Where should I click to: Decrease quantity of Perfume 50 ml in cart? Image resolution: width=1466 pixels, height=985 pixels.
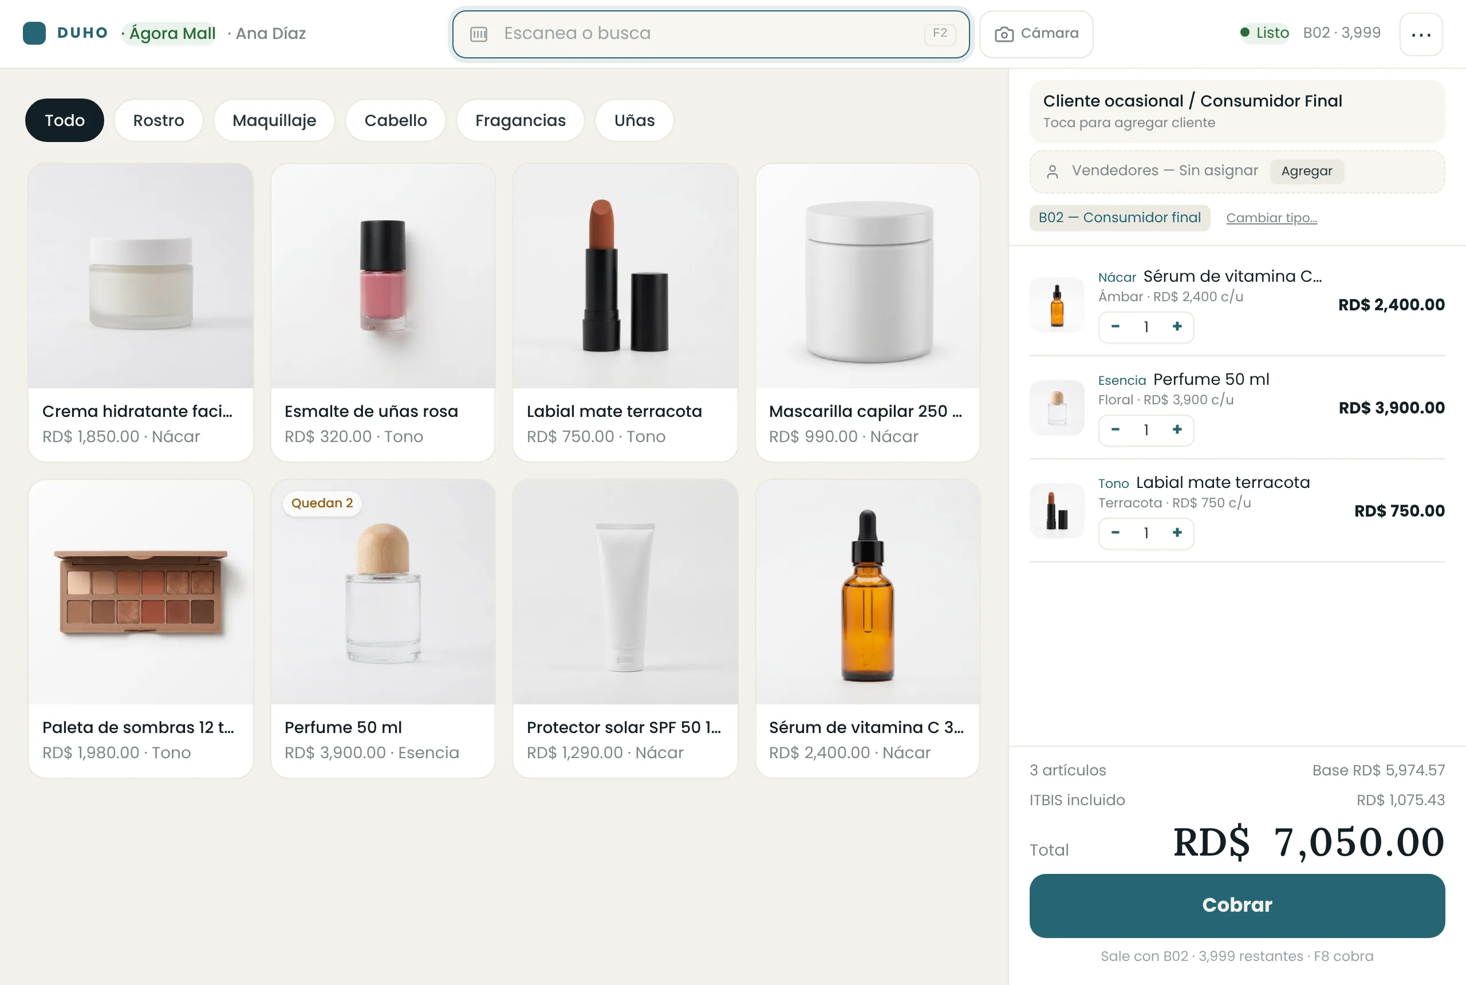(x=1116, y=430)
